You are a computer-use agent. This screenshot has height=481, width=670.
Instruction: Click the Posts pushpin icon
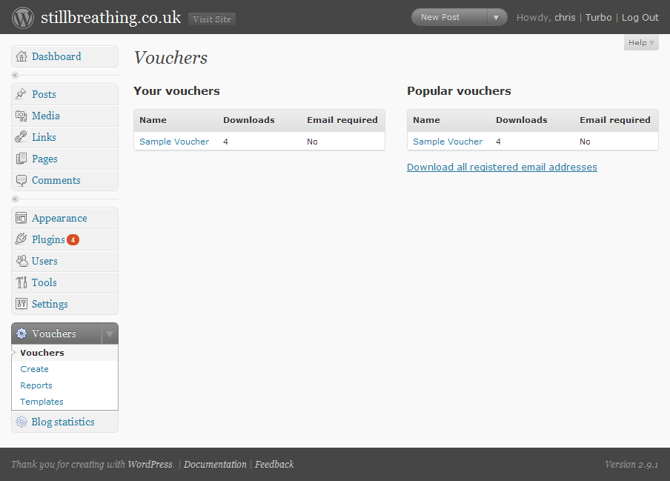coord(21,94)
